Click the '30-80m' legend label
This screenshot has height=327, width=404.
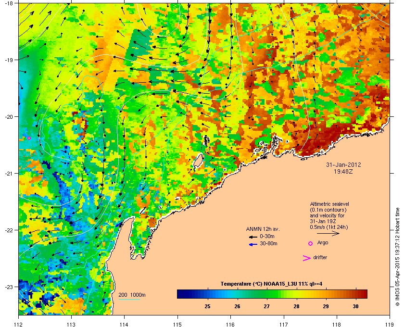(268, 243)
